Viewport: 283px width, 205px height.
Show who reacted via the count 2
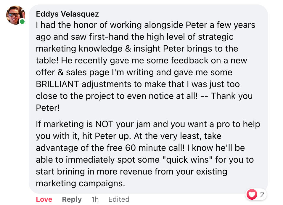click(x=262, y=195)
